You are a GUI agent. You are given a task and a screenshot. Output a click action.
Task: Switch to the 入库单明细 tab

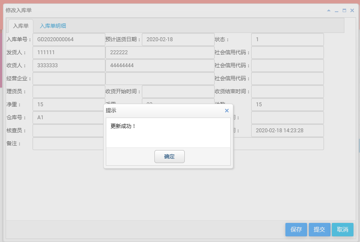pos(53,26)
